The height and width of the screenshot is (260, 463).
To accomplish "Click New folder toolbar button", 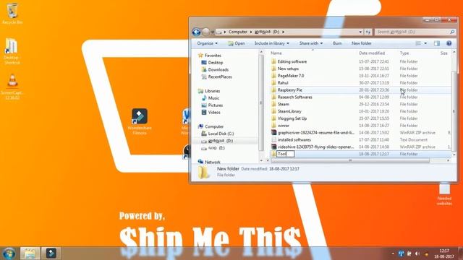I will (362, 43).
